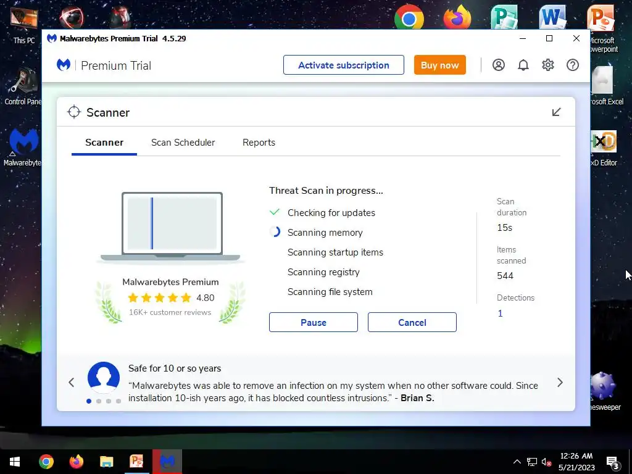632x474 pixels.
Task: Show next customer review
Action: [x=560, y=383]
